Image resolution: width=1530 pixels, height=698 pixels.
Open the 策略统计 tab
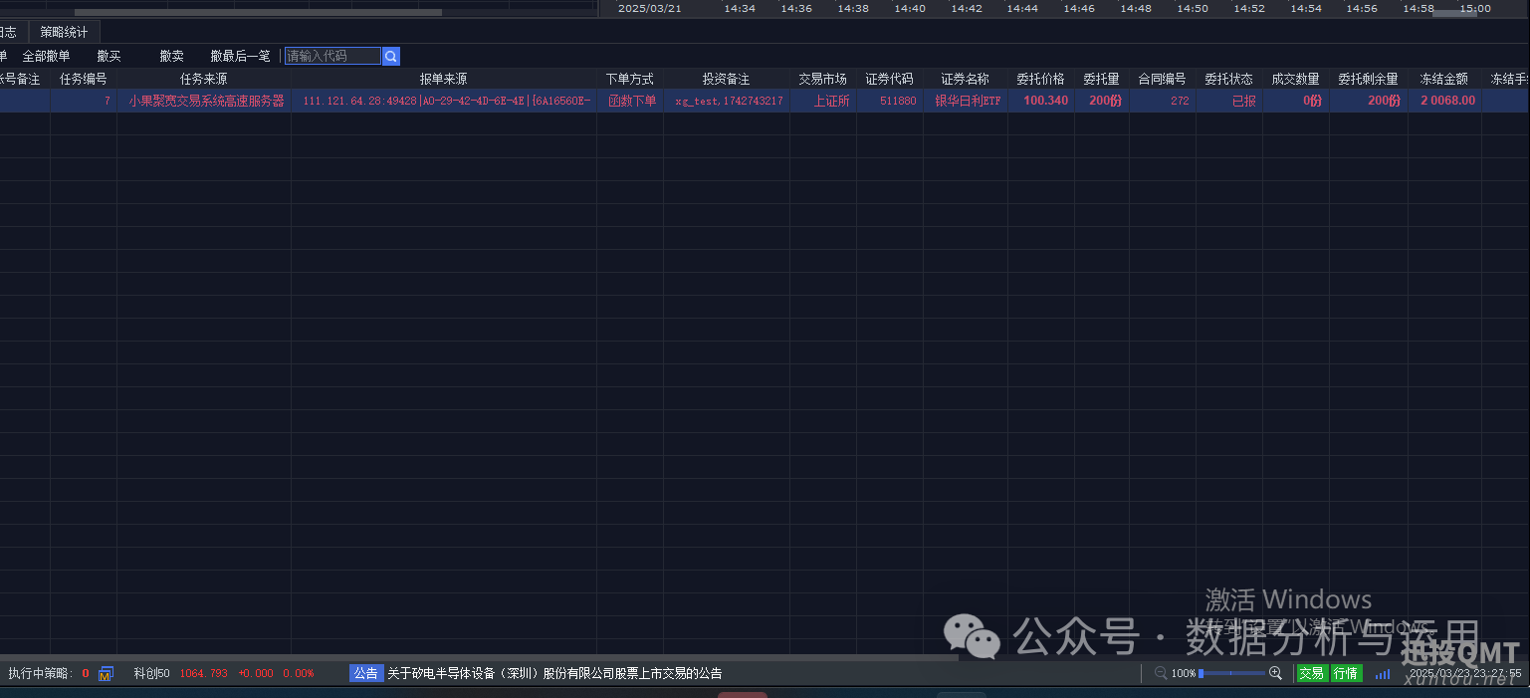(x=64, y=32)
